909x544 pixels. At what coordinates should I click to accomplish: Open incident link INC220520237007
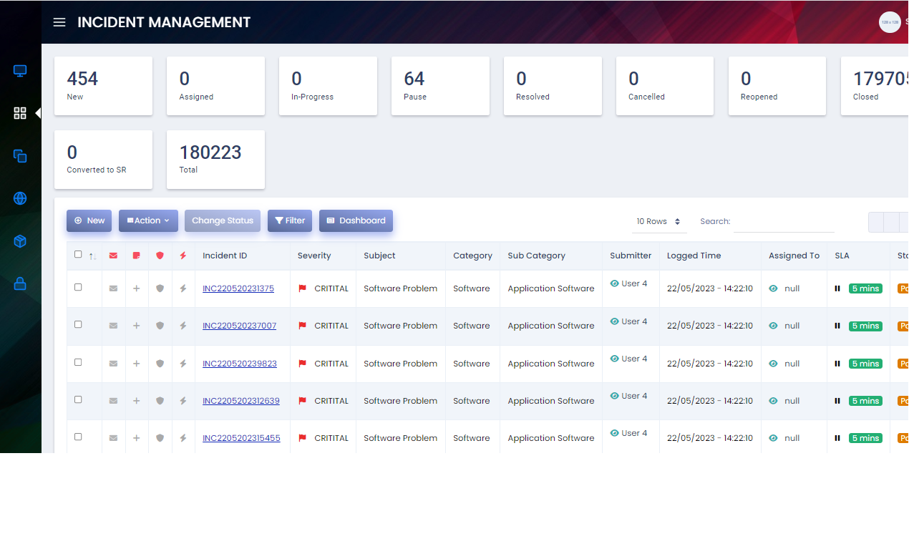click(239, 326)
